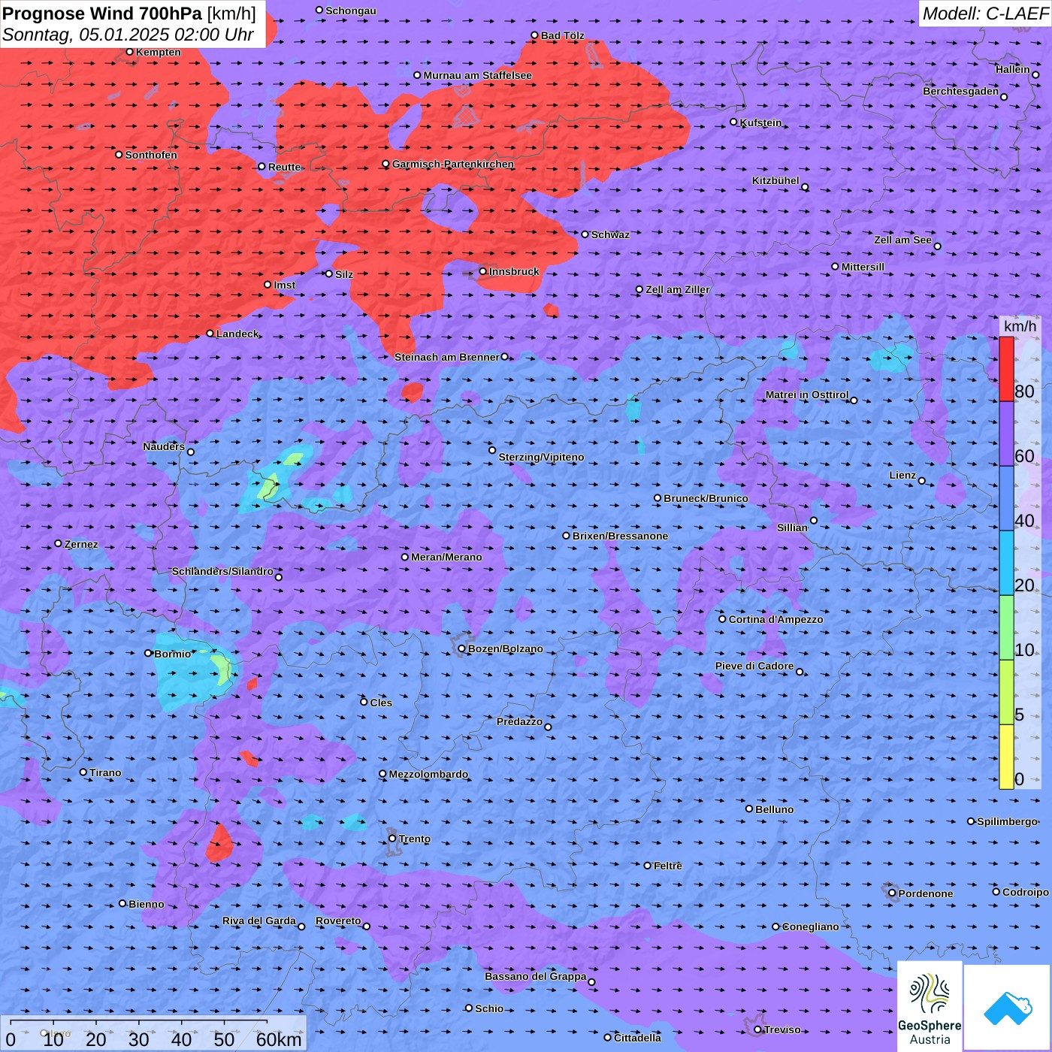Click the Bruneck/Brunico marker dot
Image resolution: width=1052 pixels, height=1052 pixels.
tap(657, 498)
